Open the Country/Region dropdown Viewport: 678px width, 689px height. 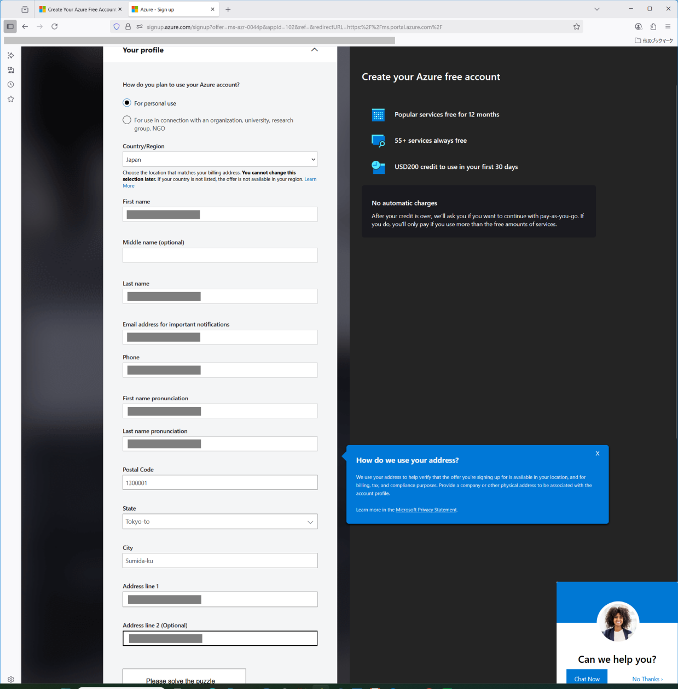pyautogui.click(x=220, y=159)
